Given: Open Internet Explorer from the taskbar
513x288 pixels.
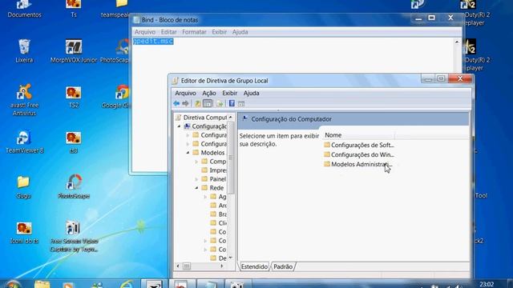Looking at the screenshot, I should [126, 284].
